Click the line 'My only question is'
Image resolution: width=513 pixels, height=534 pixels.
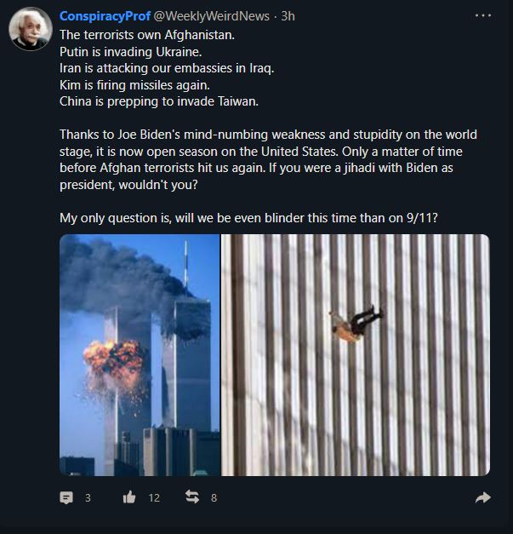tap(248, 218)
